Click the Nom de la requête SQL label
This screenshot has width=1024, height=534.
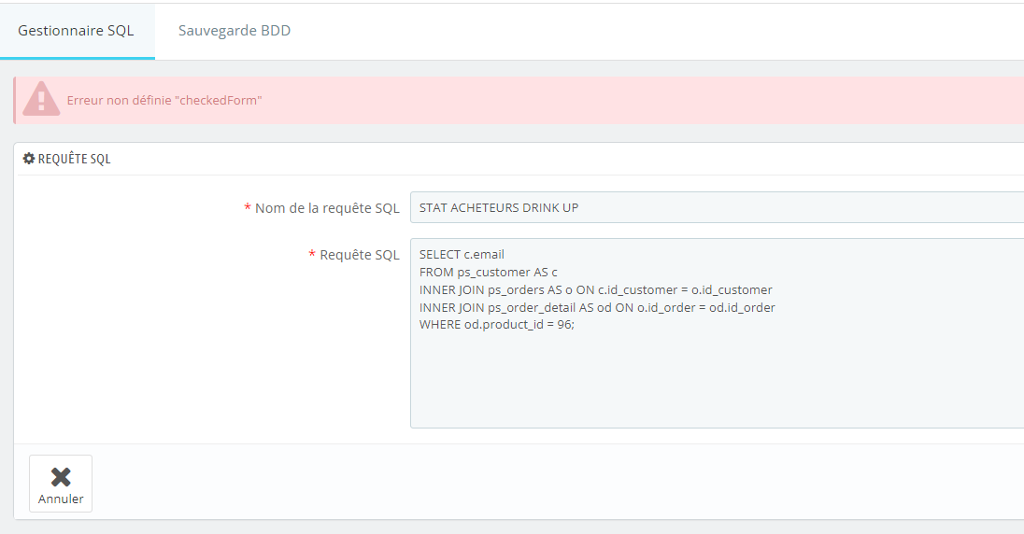(327, 208)
